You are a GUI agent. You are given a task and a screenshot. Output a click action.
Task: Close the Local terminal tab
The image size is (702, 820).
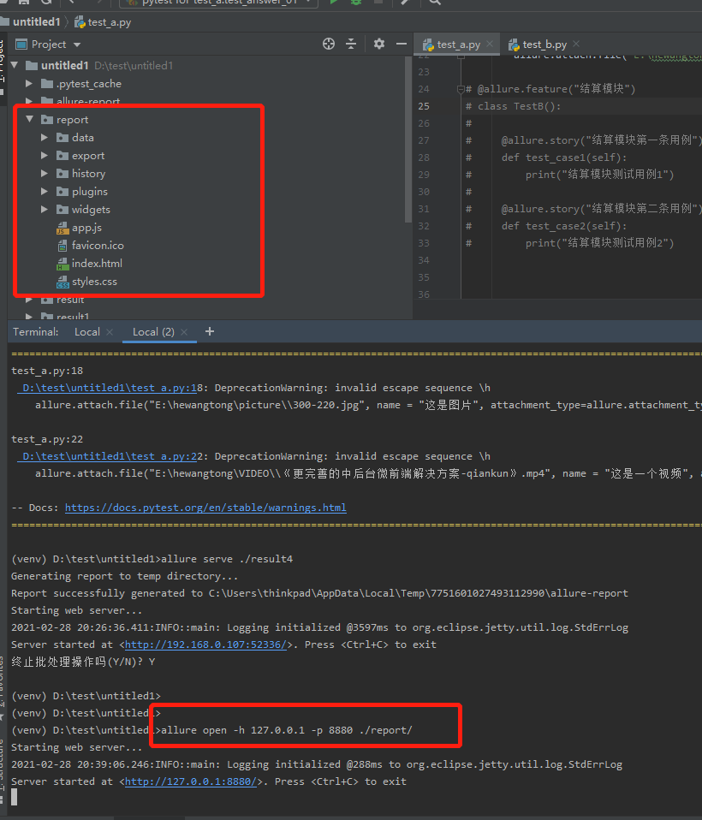110,332
